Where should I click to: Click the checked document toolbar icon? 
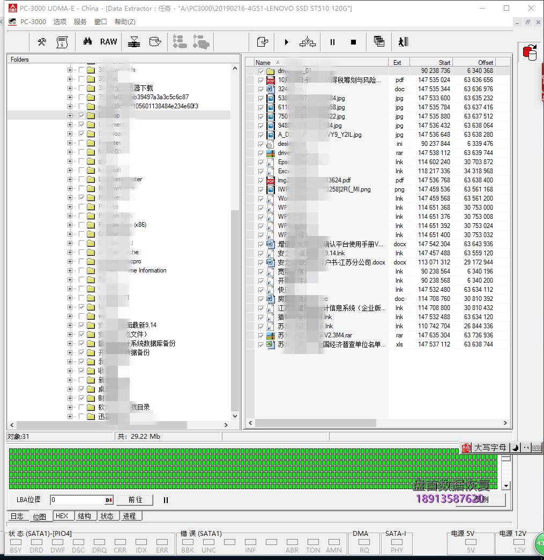263,42
